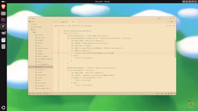Click the Sign In button
The height and width of the screenshot is (111, 198).
coord(159,18)
